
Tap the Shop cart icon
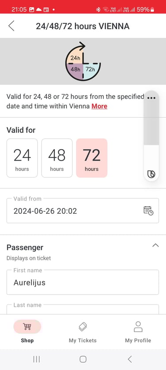point(27,327)
